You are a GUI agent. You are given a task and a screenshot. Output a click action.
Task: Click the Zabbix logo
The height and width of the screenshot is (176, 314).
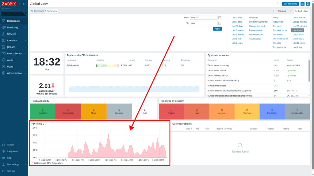tap(9, 4)
